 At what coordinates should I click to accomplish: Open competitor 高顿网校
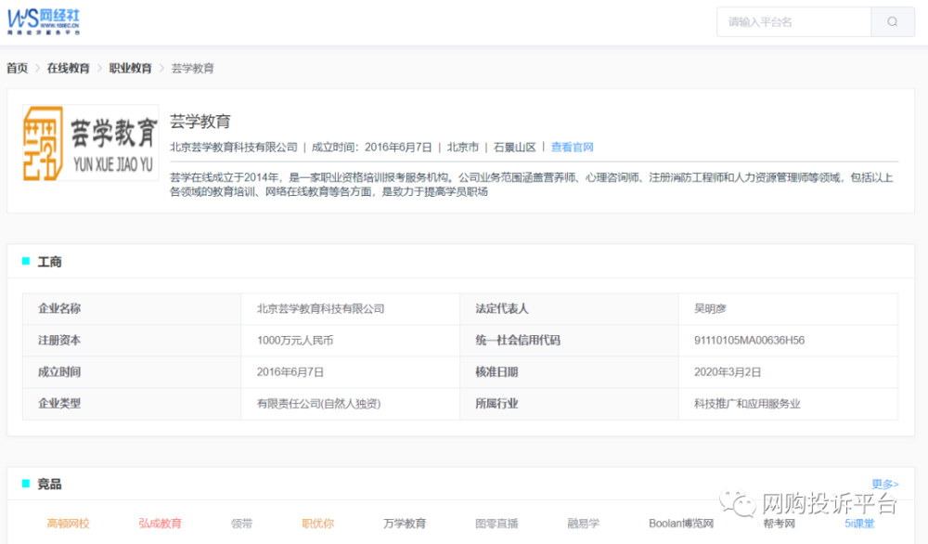[69, 524]
